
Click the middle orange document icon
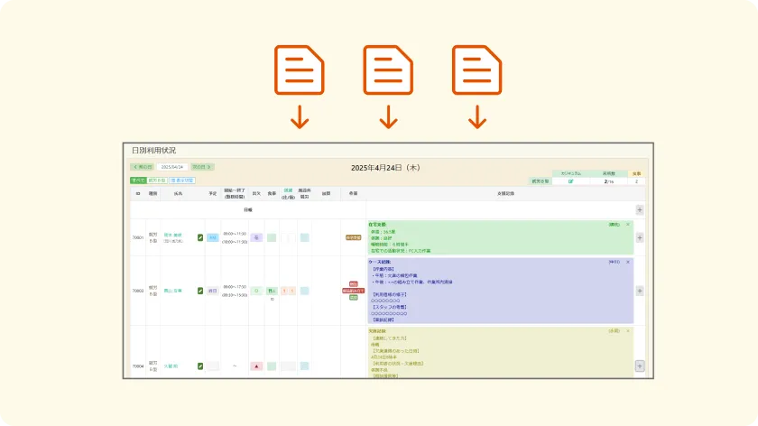tap(388, 70)
